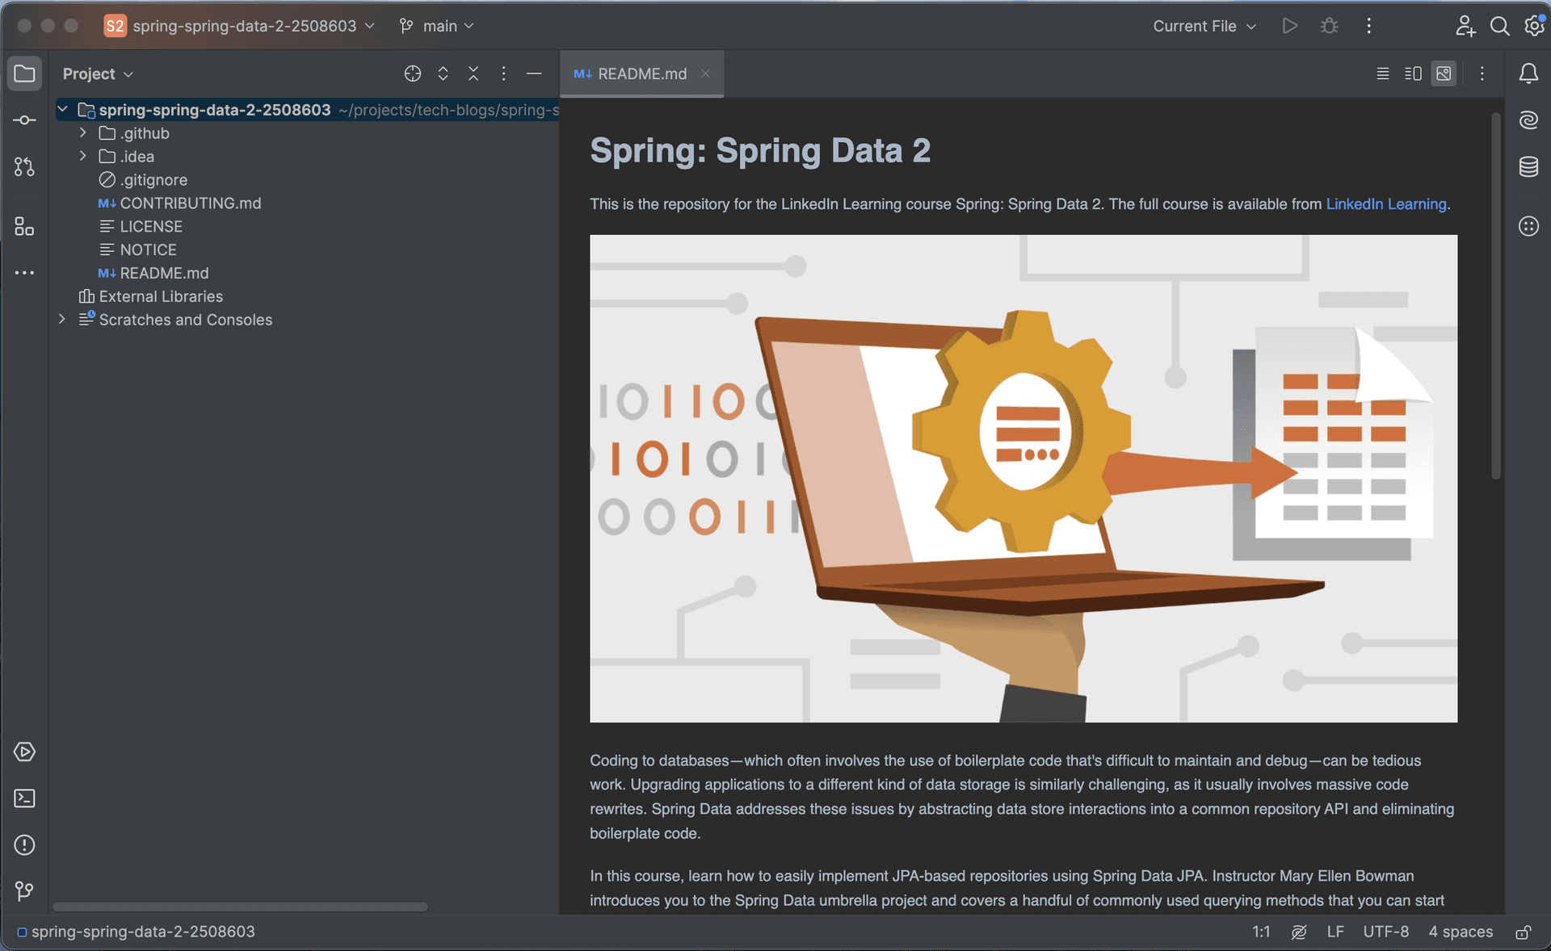Select README.md in project tree

pos(164,273)
